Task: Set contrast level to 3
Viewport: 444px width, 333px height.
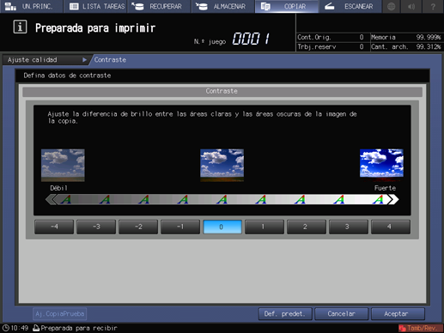Action: pyautogui.click(x=349, y=227)
